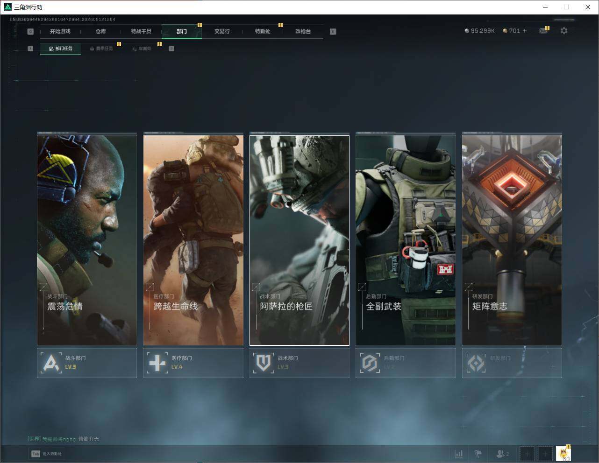Click the 后勤部门 level badge
599x463 pixels.
[x=406, y=363]
